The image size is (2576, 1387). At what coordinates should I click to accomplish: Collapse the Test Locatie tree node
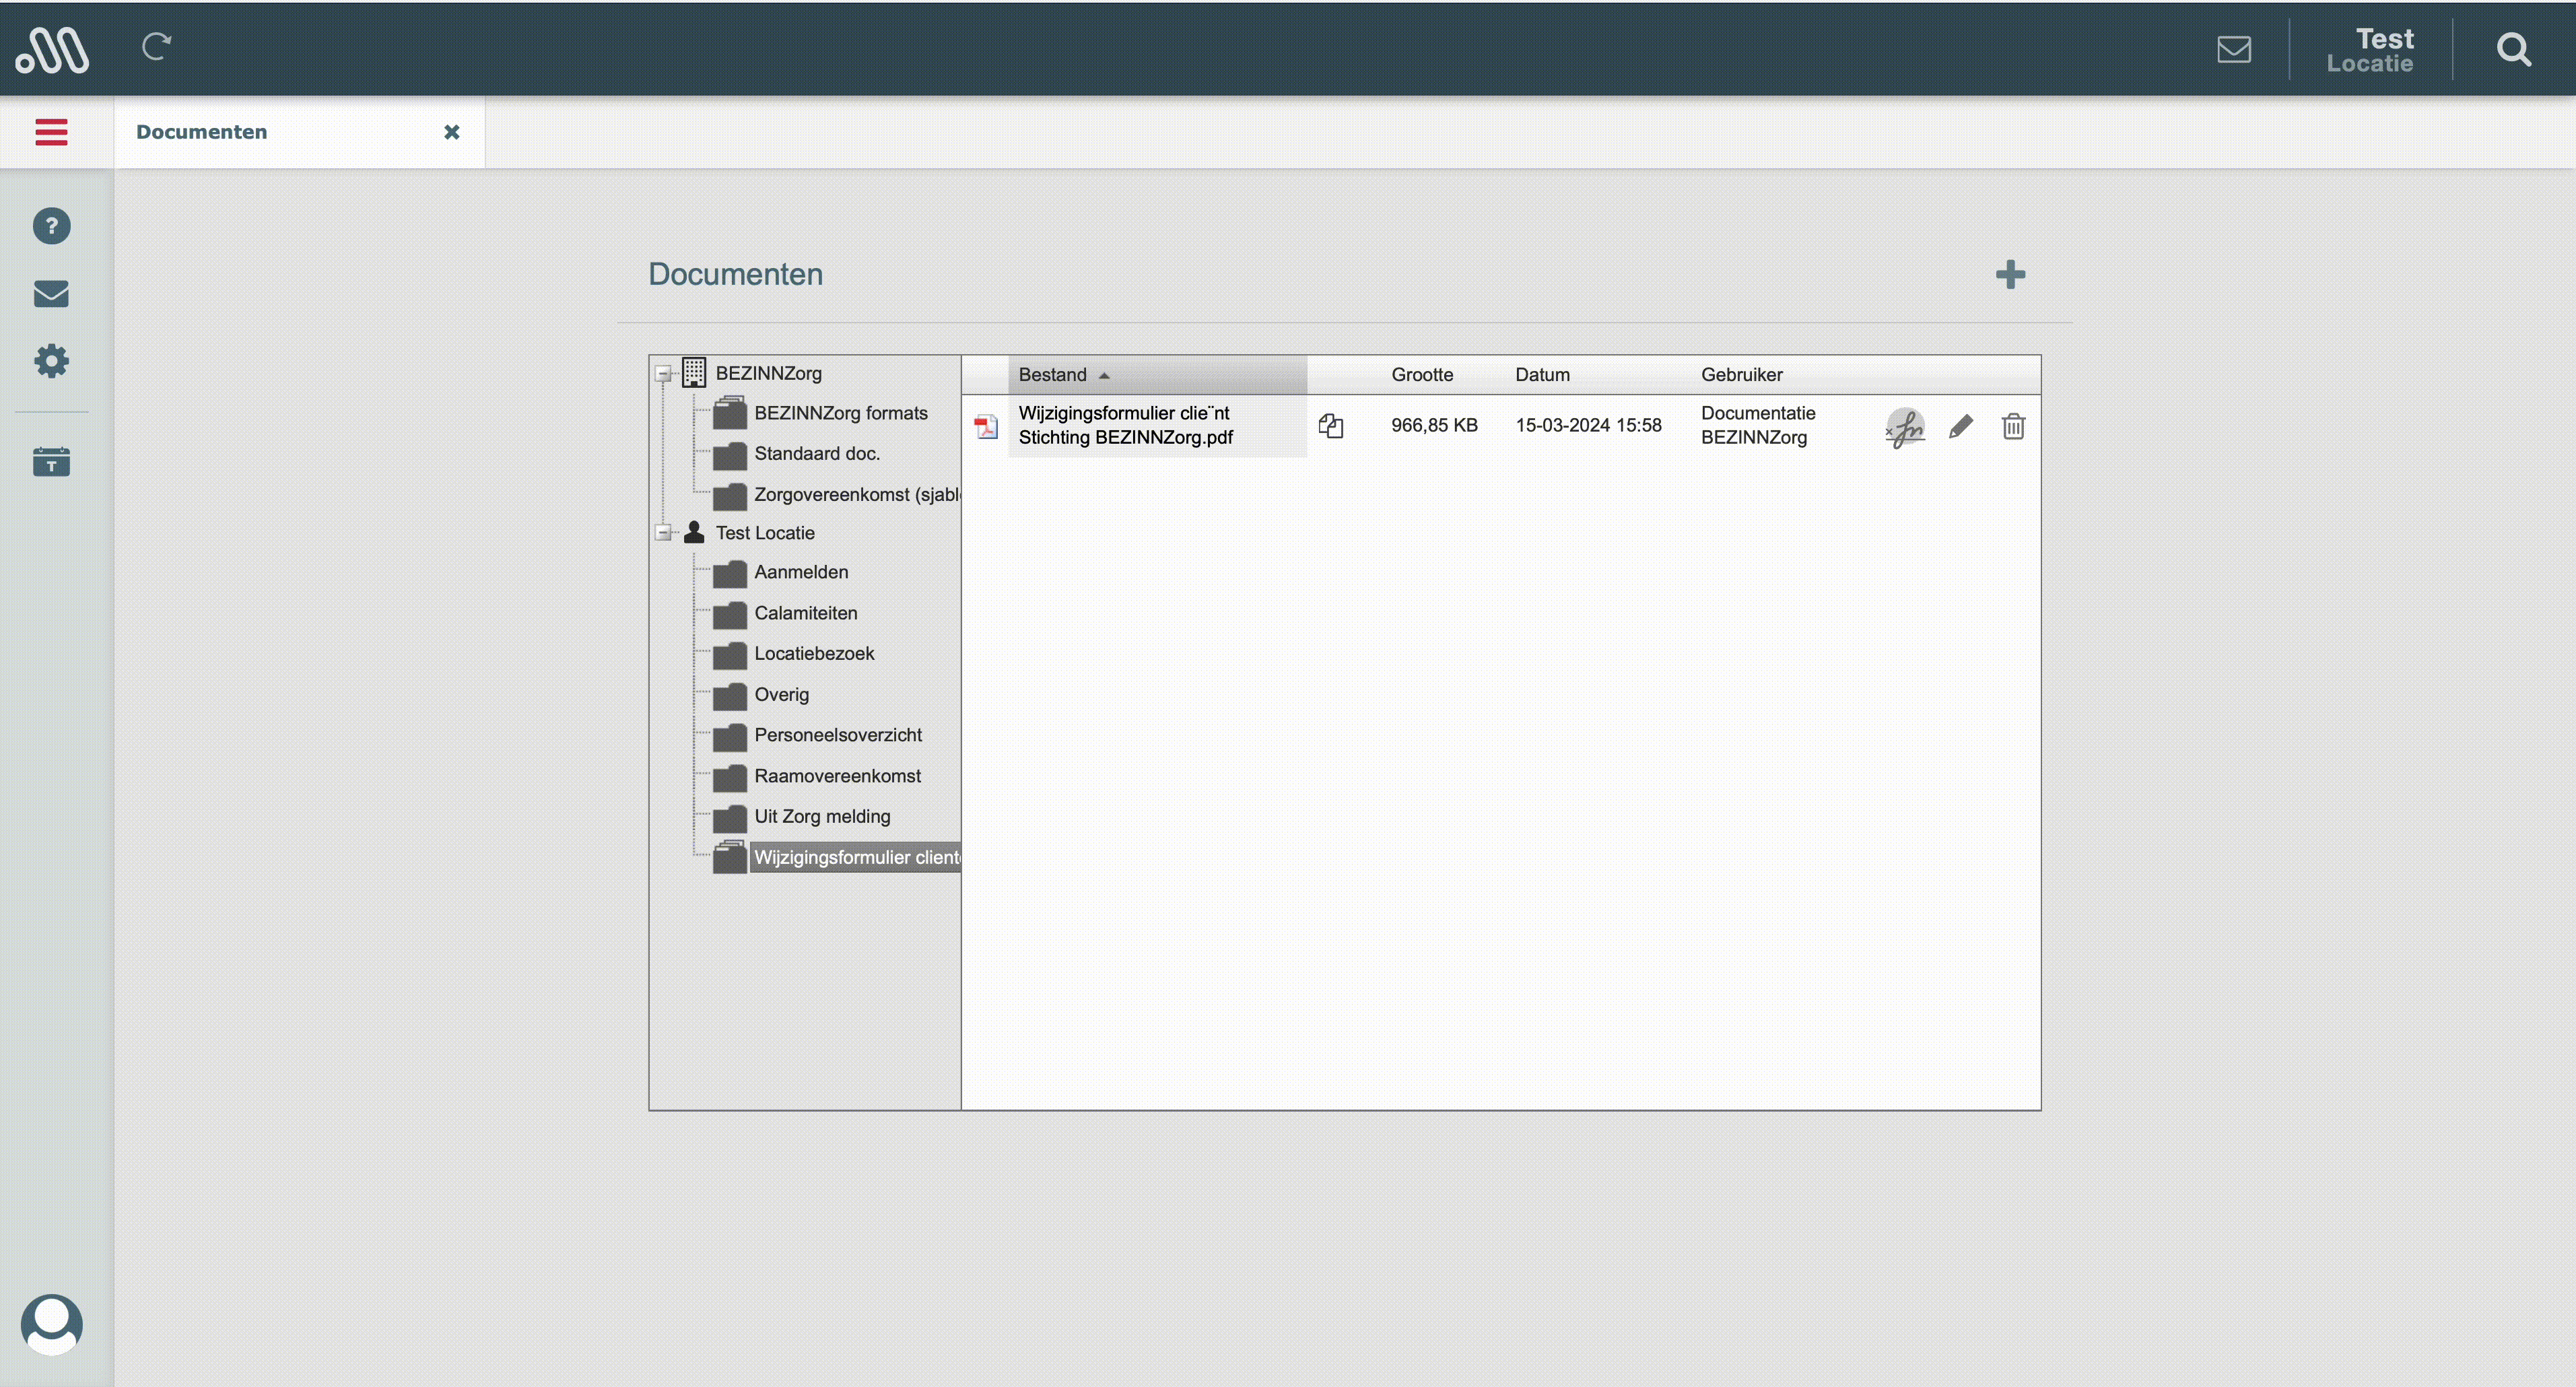coord(663,533)
